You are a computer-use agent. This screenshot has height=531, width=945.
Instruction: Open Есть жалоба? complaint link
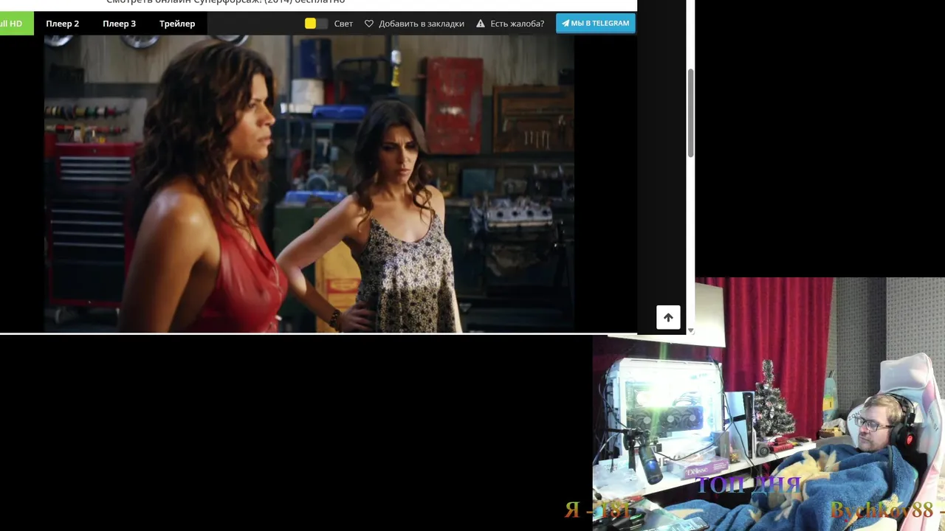click(x=517, y=24)
